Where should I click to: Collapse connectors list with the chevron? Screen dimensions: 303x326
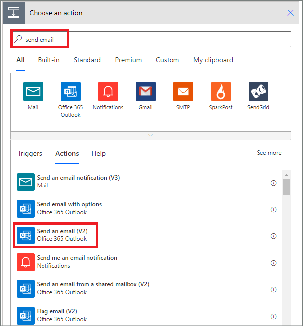(x=151, y=135)
